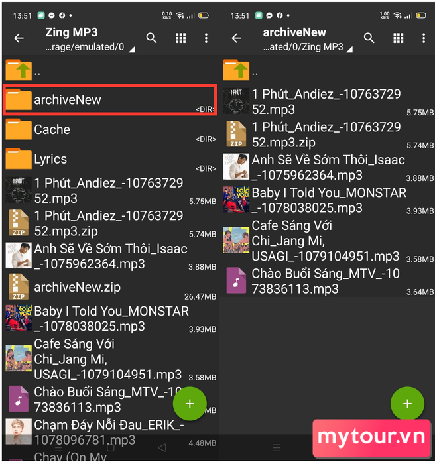This screenshot has width=435, height=464.
Task: Select 1 Phút_Andiez mp3 in archiveNew panel
Action: coord(328,102)
